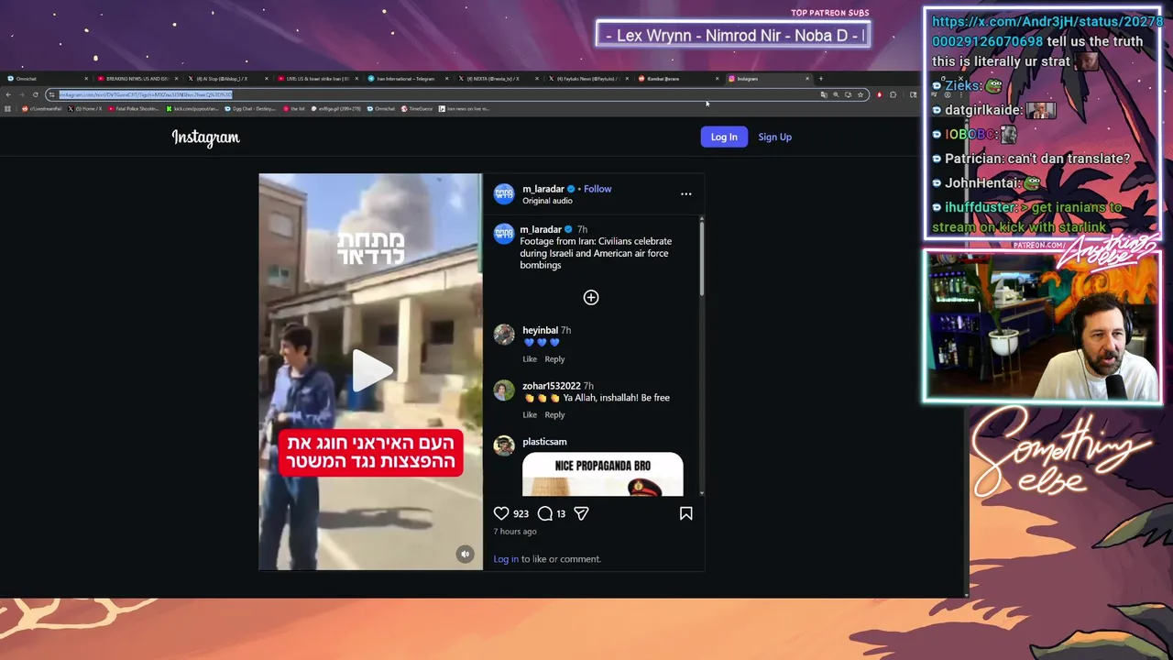Click the Sign Up link
Screen dimensions: 1173x660
coord(774,137)
